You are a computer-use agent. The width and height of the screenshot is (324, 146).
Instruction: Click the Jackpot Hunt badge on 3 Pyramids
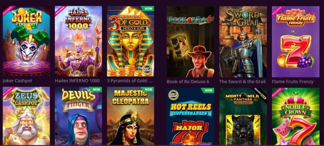tap(147, 70)
